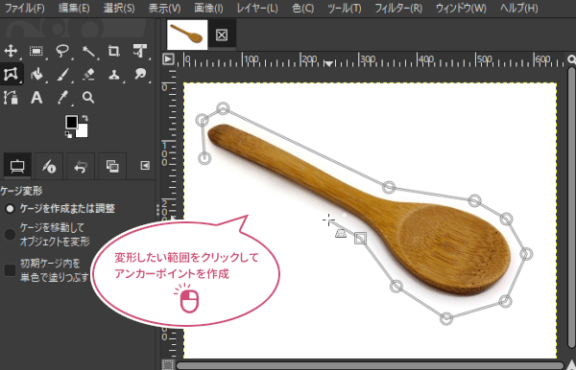Viewport: 576px width, 370px height.
Task: Open the 表示(V) menu
Action: [x=164, y=8]
